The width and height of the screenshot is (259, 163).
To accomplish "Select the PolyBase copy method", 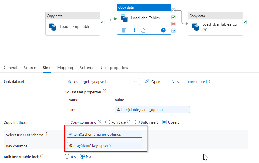I will click(108, 122).
